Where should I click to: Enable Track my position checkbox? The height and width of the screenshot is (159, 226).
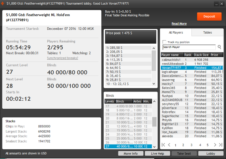click(x=164, y=42)
